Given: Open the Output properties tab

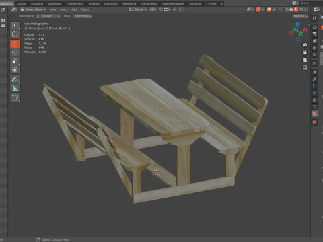Looking at the screenshot, I should coord(314,34).
